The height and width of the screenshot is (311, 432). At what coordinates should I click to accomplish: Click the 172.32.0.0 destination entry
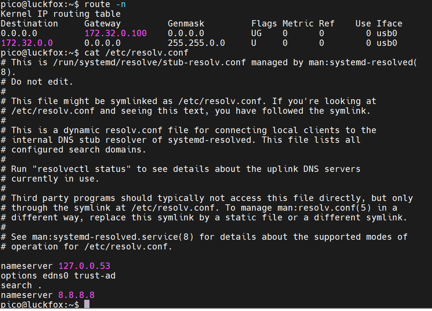pyautogui.click(x=27, y=43)
